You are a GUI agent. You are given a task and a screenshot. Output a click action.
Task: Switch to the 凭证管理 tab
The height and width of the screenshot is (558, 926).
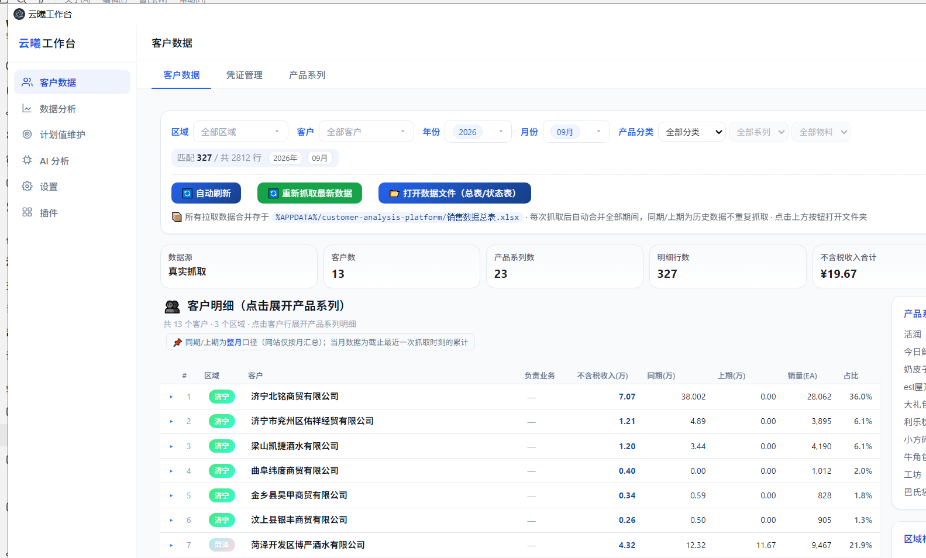(245, 75)
